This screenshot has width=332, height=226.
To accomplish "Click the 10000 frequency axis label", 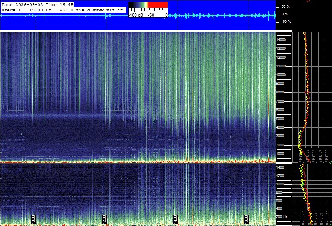I will click(x=281, y=75).
